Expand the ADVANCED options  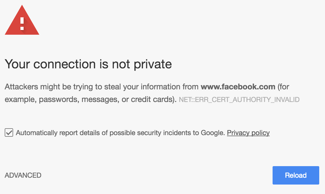pos(23,175)
